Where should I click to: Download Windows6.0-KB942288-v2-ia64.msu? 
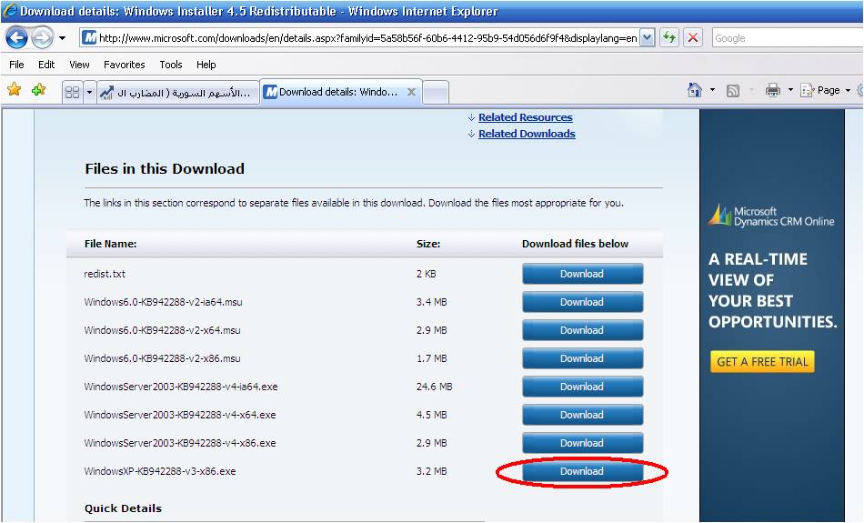pos(582,302)
